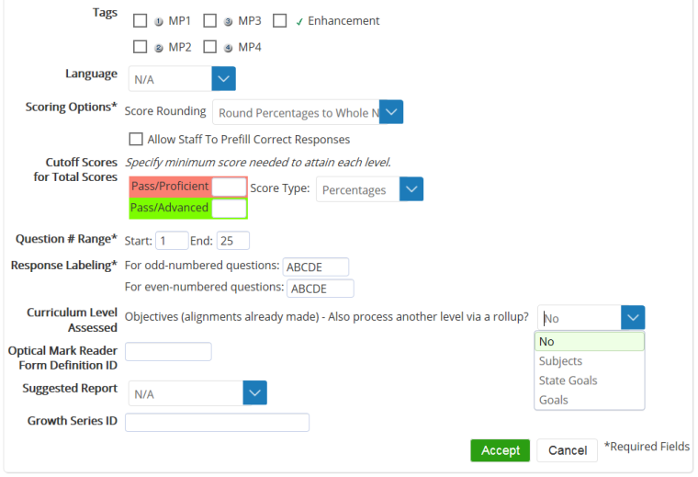The height and width of the screenshot is (477, 698).
Task: Open the Language dropdown
Action: pyautogui.click(x=224, y=79)
